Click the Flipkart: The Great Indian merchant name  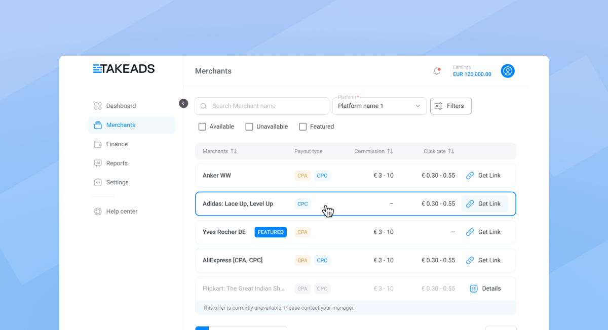point(244,288)
